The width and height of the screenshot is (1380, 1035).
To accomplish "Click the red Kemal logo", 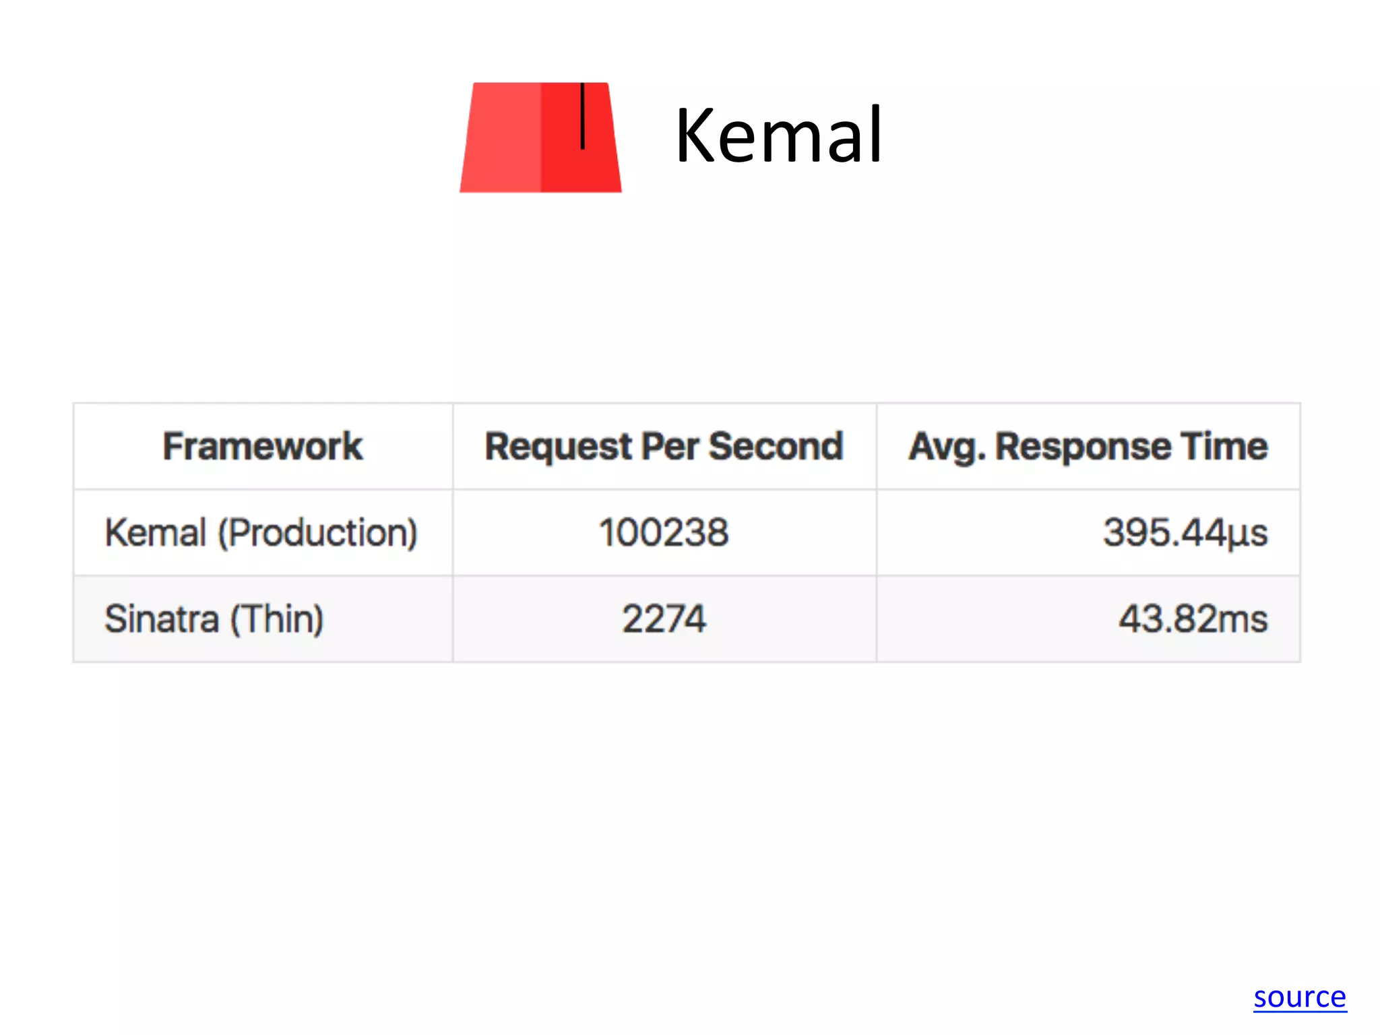I will (540, 138).
